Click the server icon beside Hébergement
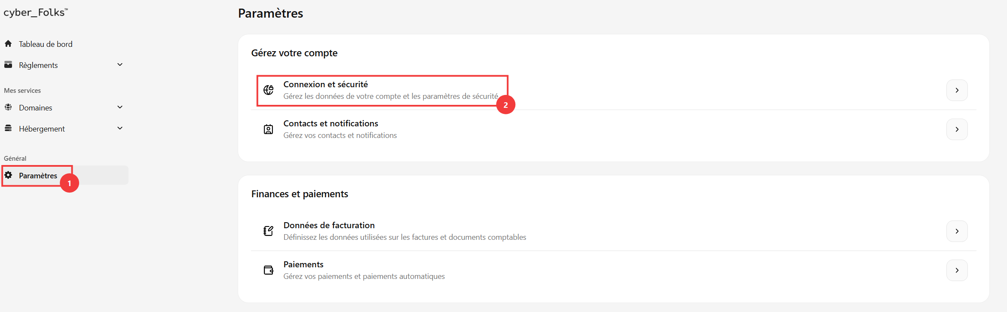 [x=8, y=128]
